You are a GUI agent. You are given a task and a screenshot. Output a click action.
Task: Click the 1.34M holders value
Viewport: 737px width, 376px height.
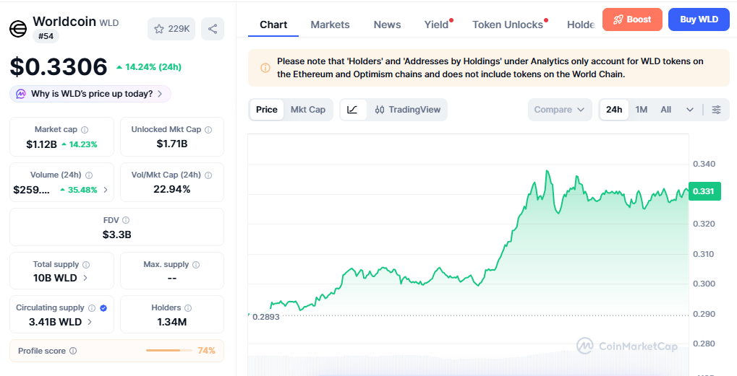(x=172, y=322)
